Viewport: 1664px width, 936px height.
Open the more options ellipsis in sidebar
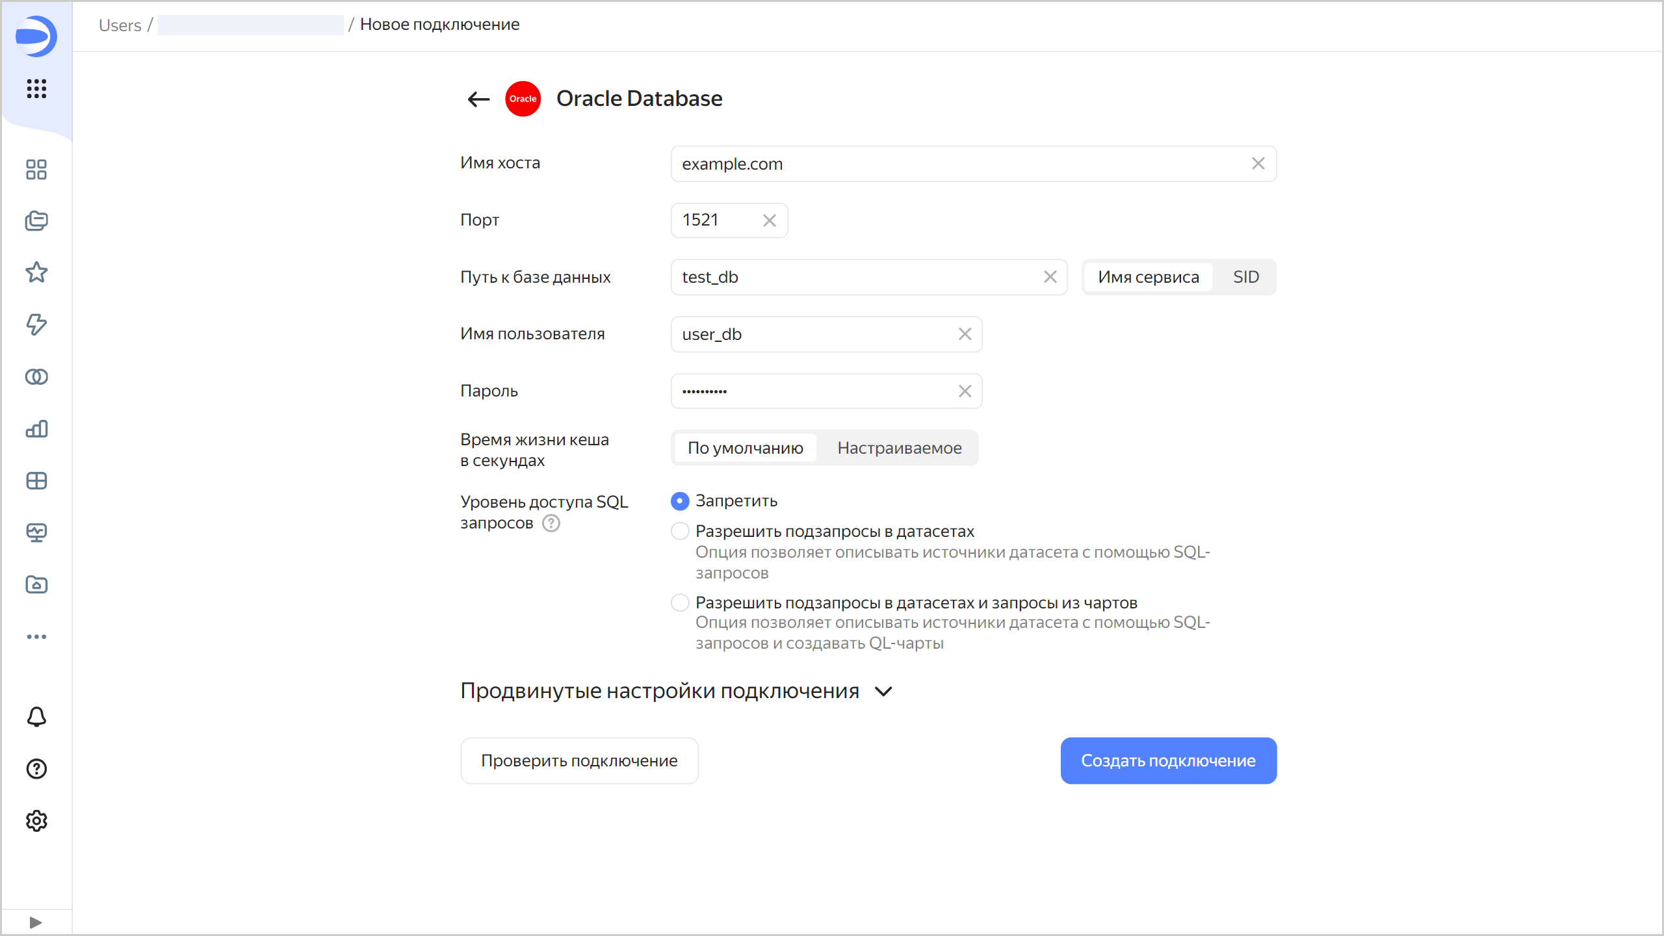click(36, 636)
